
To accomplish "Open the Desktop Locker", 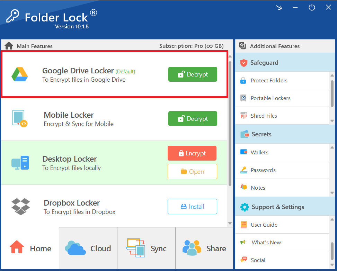I will 192,172.
